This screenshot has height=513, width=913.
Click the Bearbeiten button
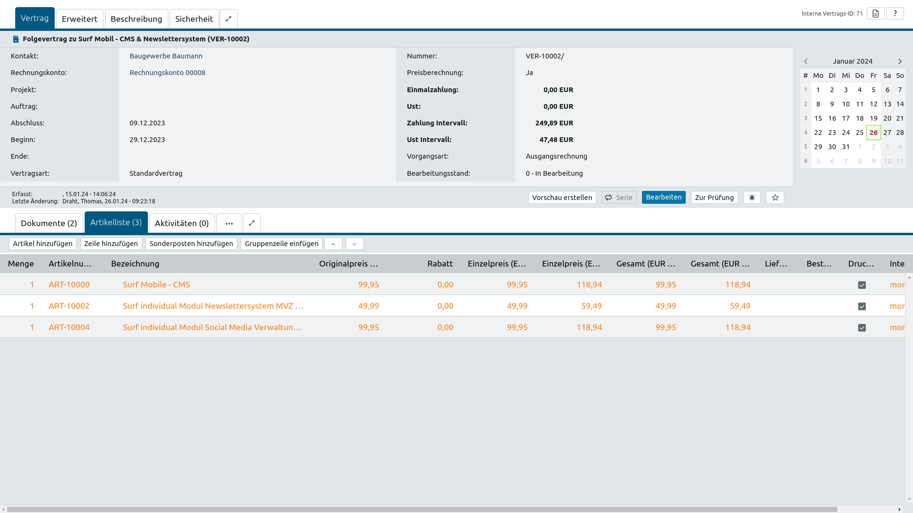pyautogui.click(x=663, y=197)
